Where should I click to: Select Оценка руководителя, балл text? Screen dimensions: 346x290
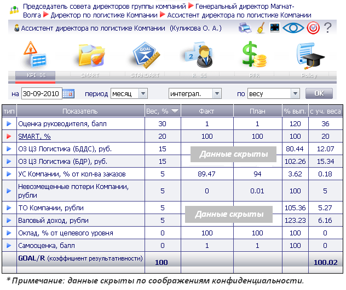pyautogui.click(x=62, y=124)
